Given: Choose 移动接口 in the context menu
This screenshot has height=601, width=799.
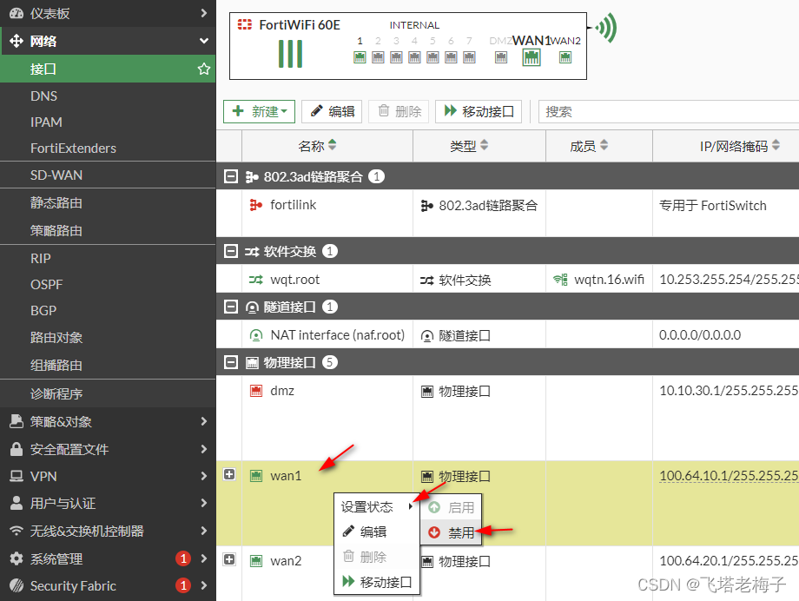Looking at the screenshot, I should pyautogui.click(x=377, y=582).
